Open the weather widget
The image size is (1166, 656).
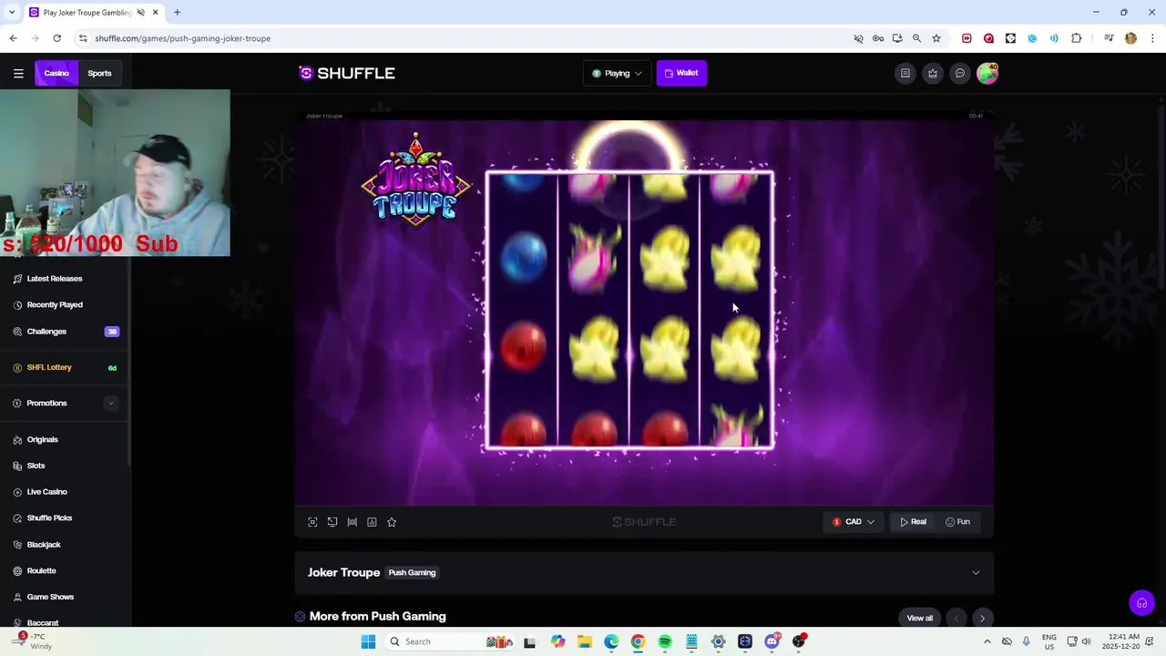pyautogui.click(x=33, y=641)
